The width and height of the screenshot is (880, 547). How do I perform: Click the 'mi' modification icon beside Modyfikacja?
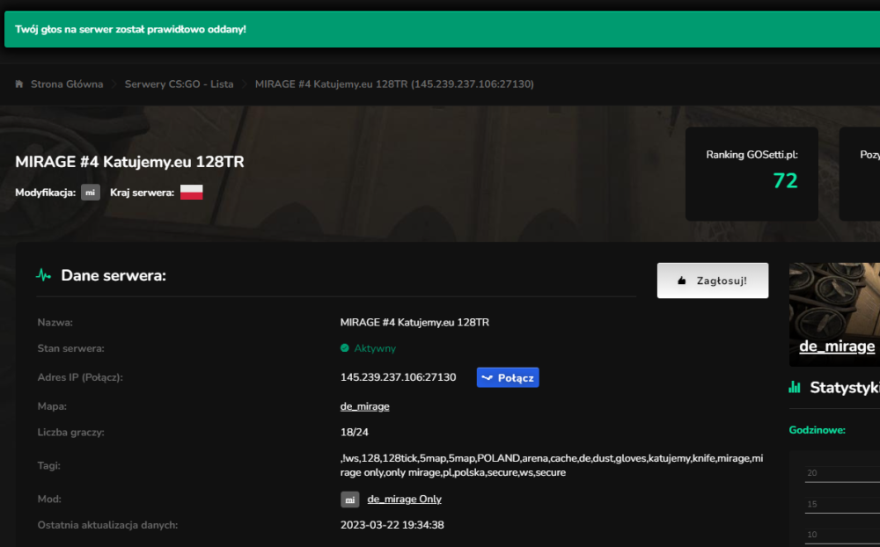[x=91, y=193]
